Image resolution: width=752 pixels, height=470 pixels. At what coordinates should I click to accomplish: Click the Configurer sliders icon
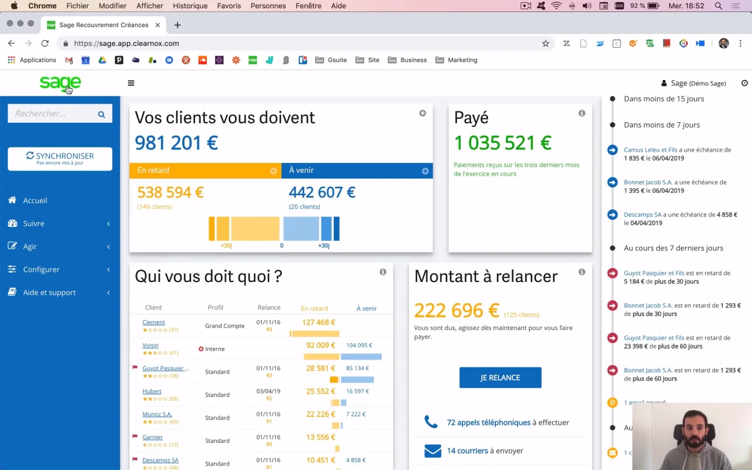click(x=12, y=269)
